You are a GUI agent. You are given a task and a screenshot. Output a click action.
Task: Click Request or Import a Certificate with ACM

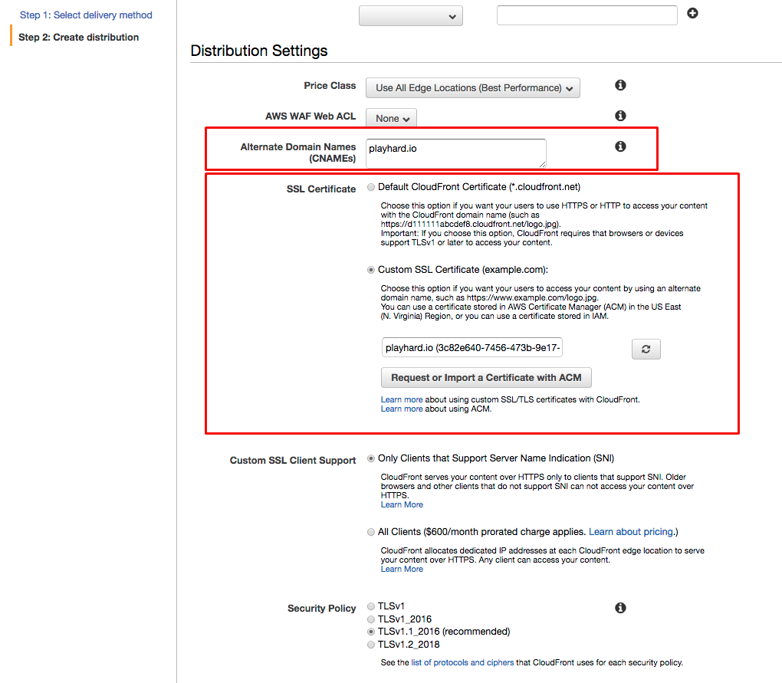(x=486, y=377)
